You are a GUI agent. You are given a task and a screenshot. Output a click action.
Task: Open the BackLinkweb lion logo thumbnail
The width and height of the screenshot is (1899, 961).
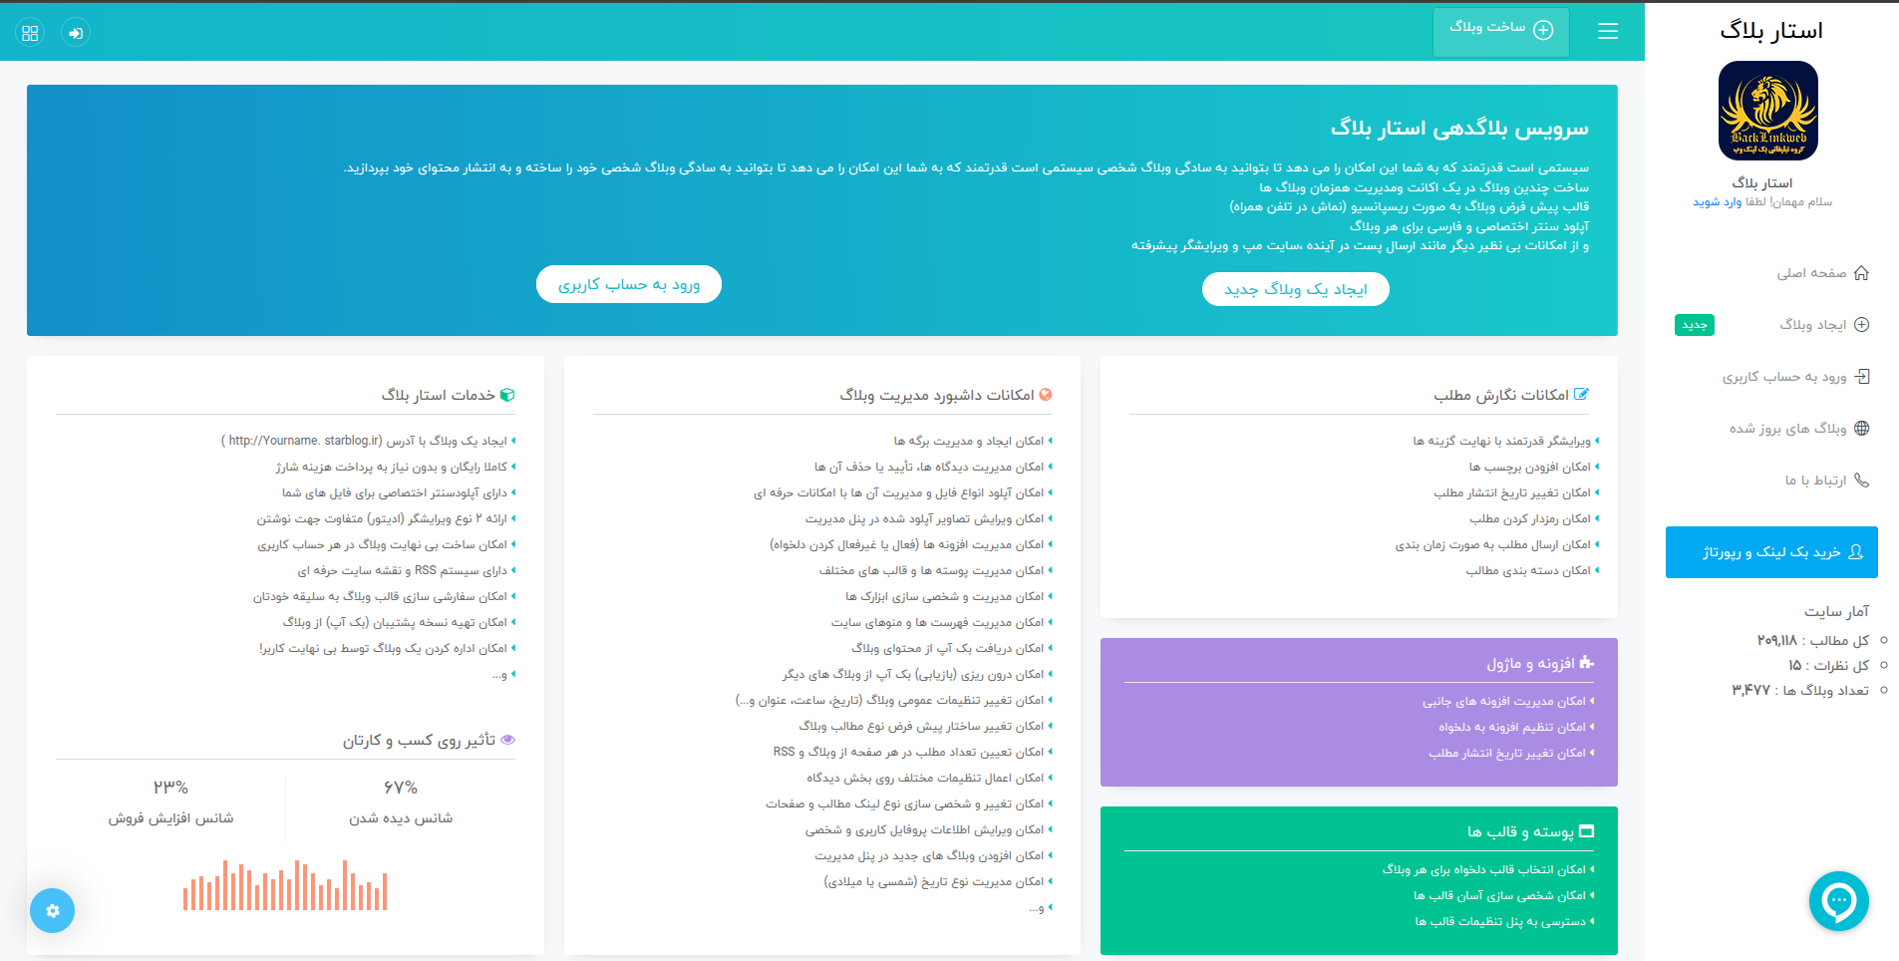1768,111
